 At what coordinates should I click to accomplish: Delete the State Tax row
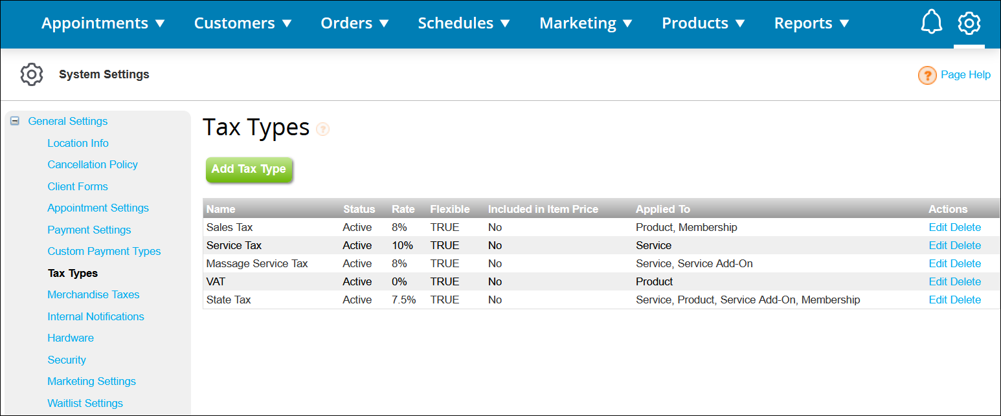point(965,300)
